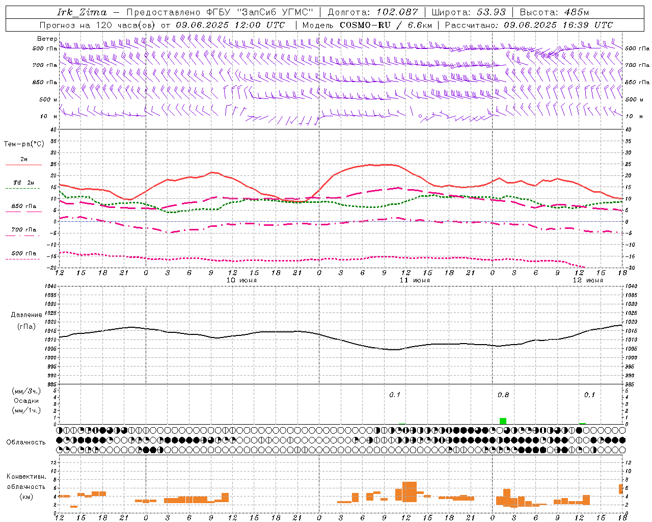
Task: Click the "Высота: 485м" header field
Action: pos(554,12)
